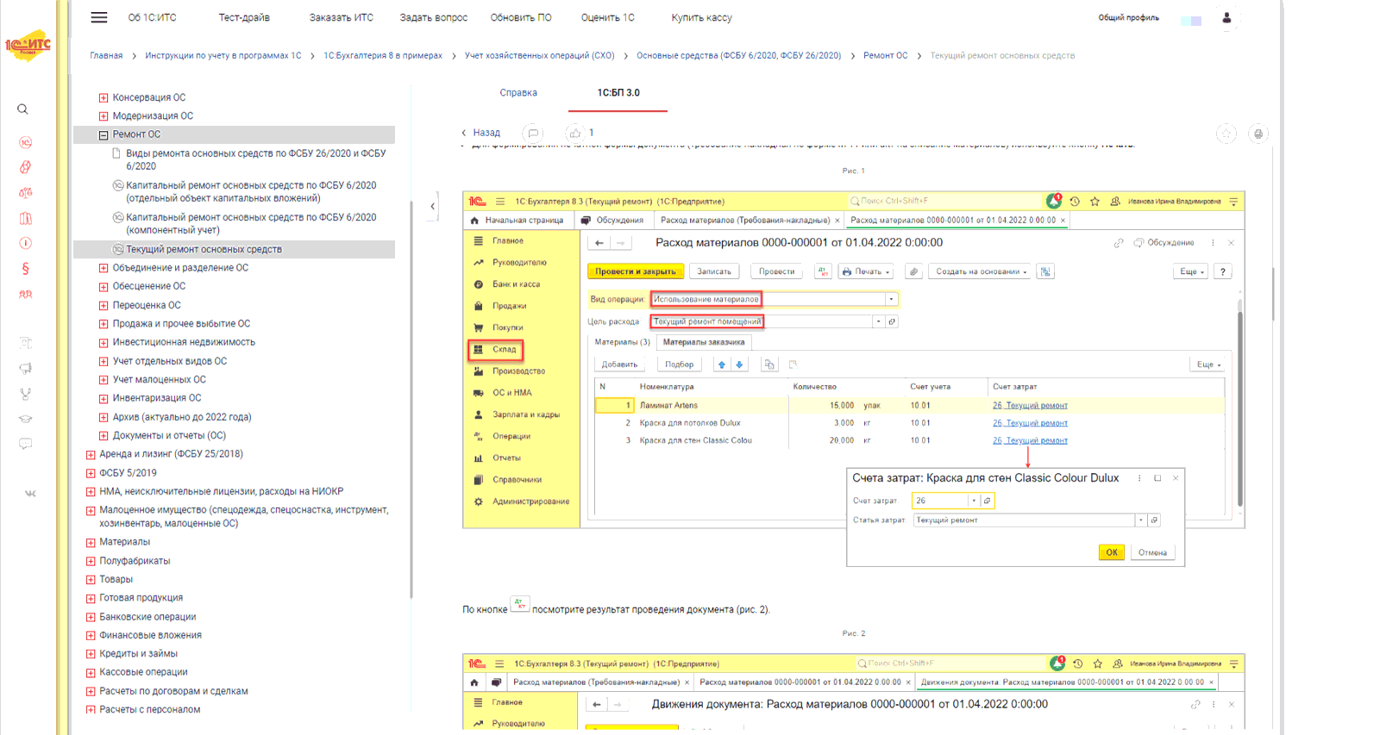
Task: Click document icon beside Виды ремонта основных средств
Action: pyautogui.click(x=117, y=153)
